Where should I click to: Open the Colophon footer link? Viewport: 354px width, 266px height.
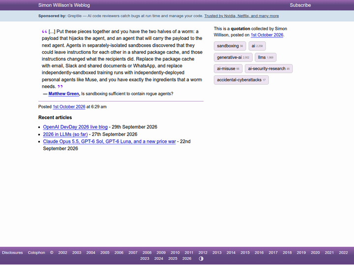point(36,253)
